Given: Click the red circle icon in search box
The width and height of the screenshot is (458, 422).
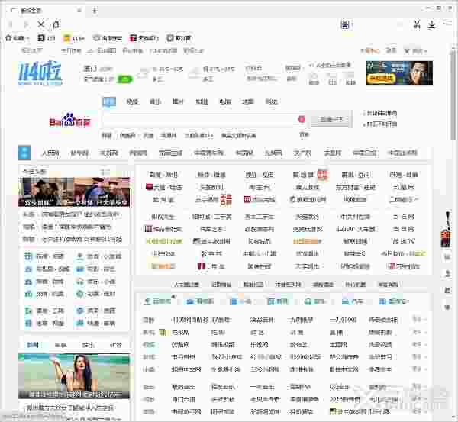Looking at the screenshot, I should [x=302, y=119].
